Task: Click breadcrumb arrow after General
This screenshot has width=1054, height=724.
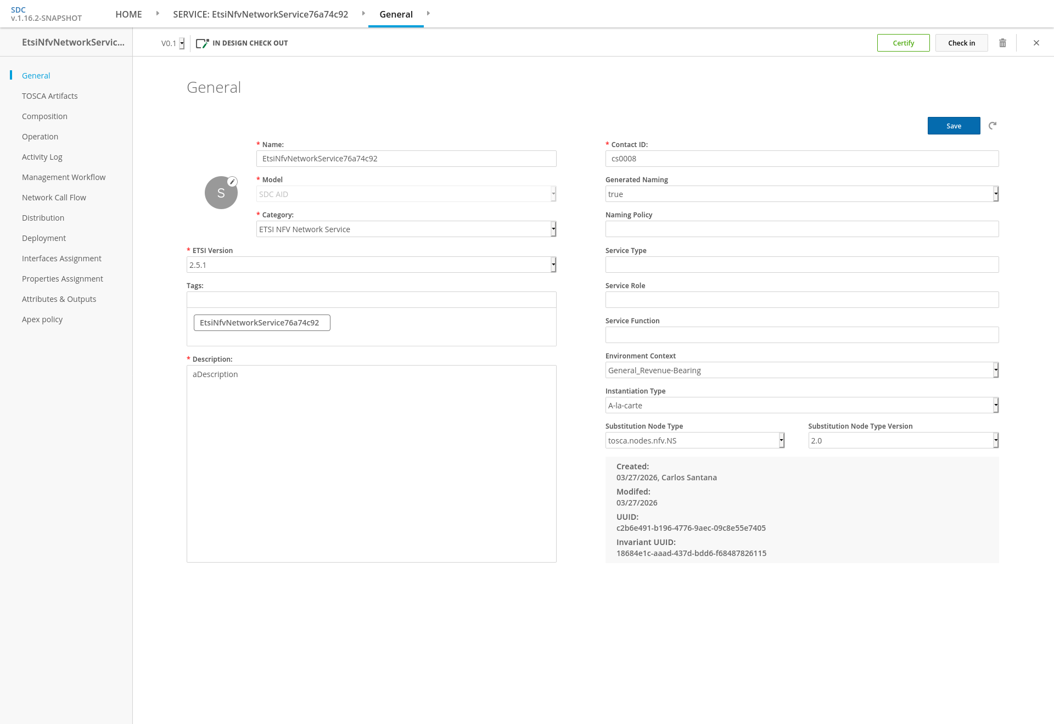Action: (x=428, y=13)
